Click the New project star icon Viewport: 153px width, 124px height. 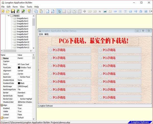[x=3, y=11]
